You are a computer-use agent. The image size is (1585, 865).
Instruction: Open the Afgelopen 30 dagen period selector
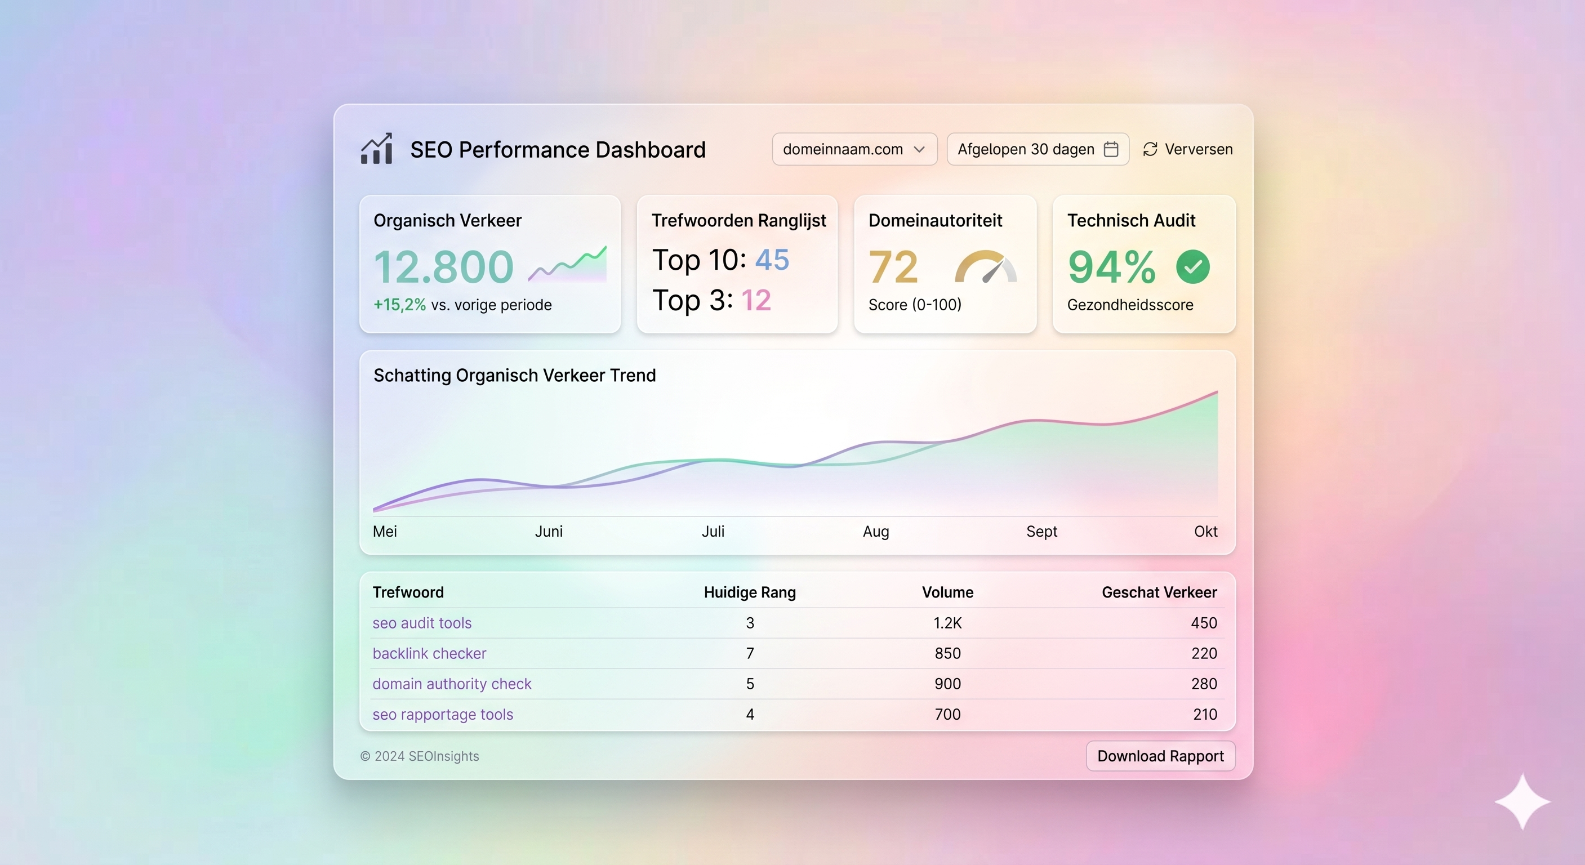pos(1038,149)
